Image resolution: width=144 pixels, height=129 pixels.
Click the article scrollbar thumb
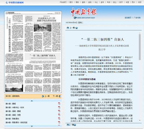140,47
